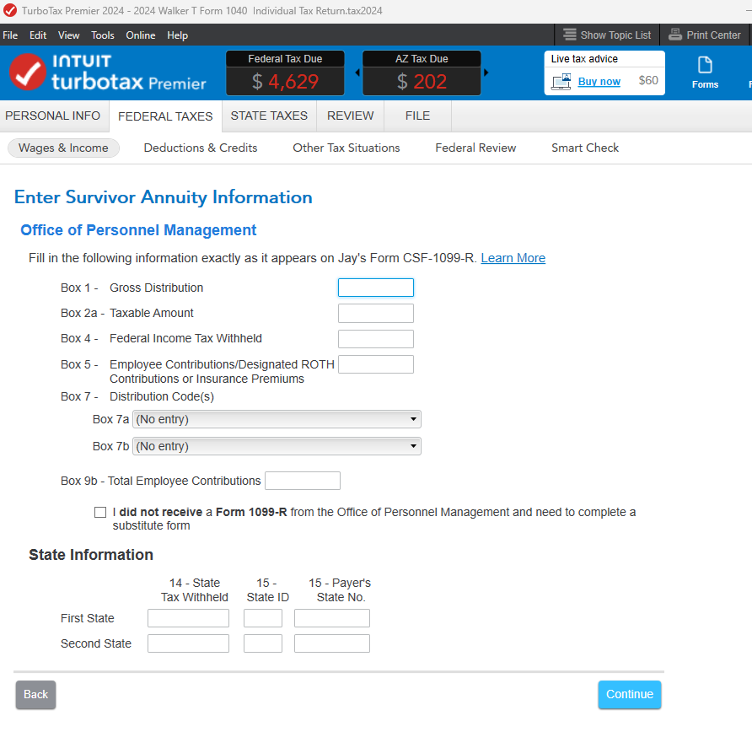
Task: Click the live tax advice laptop icon
Action: (x=561, y=82)
